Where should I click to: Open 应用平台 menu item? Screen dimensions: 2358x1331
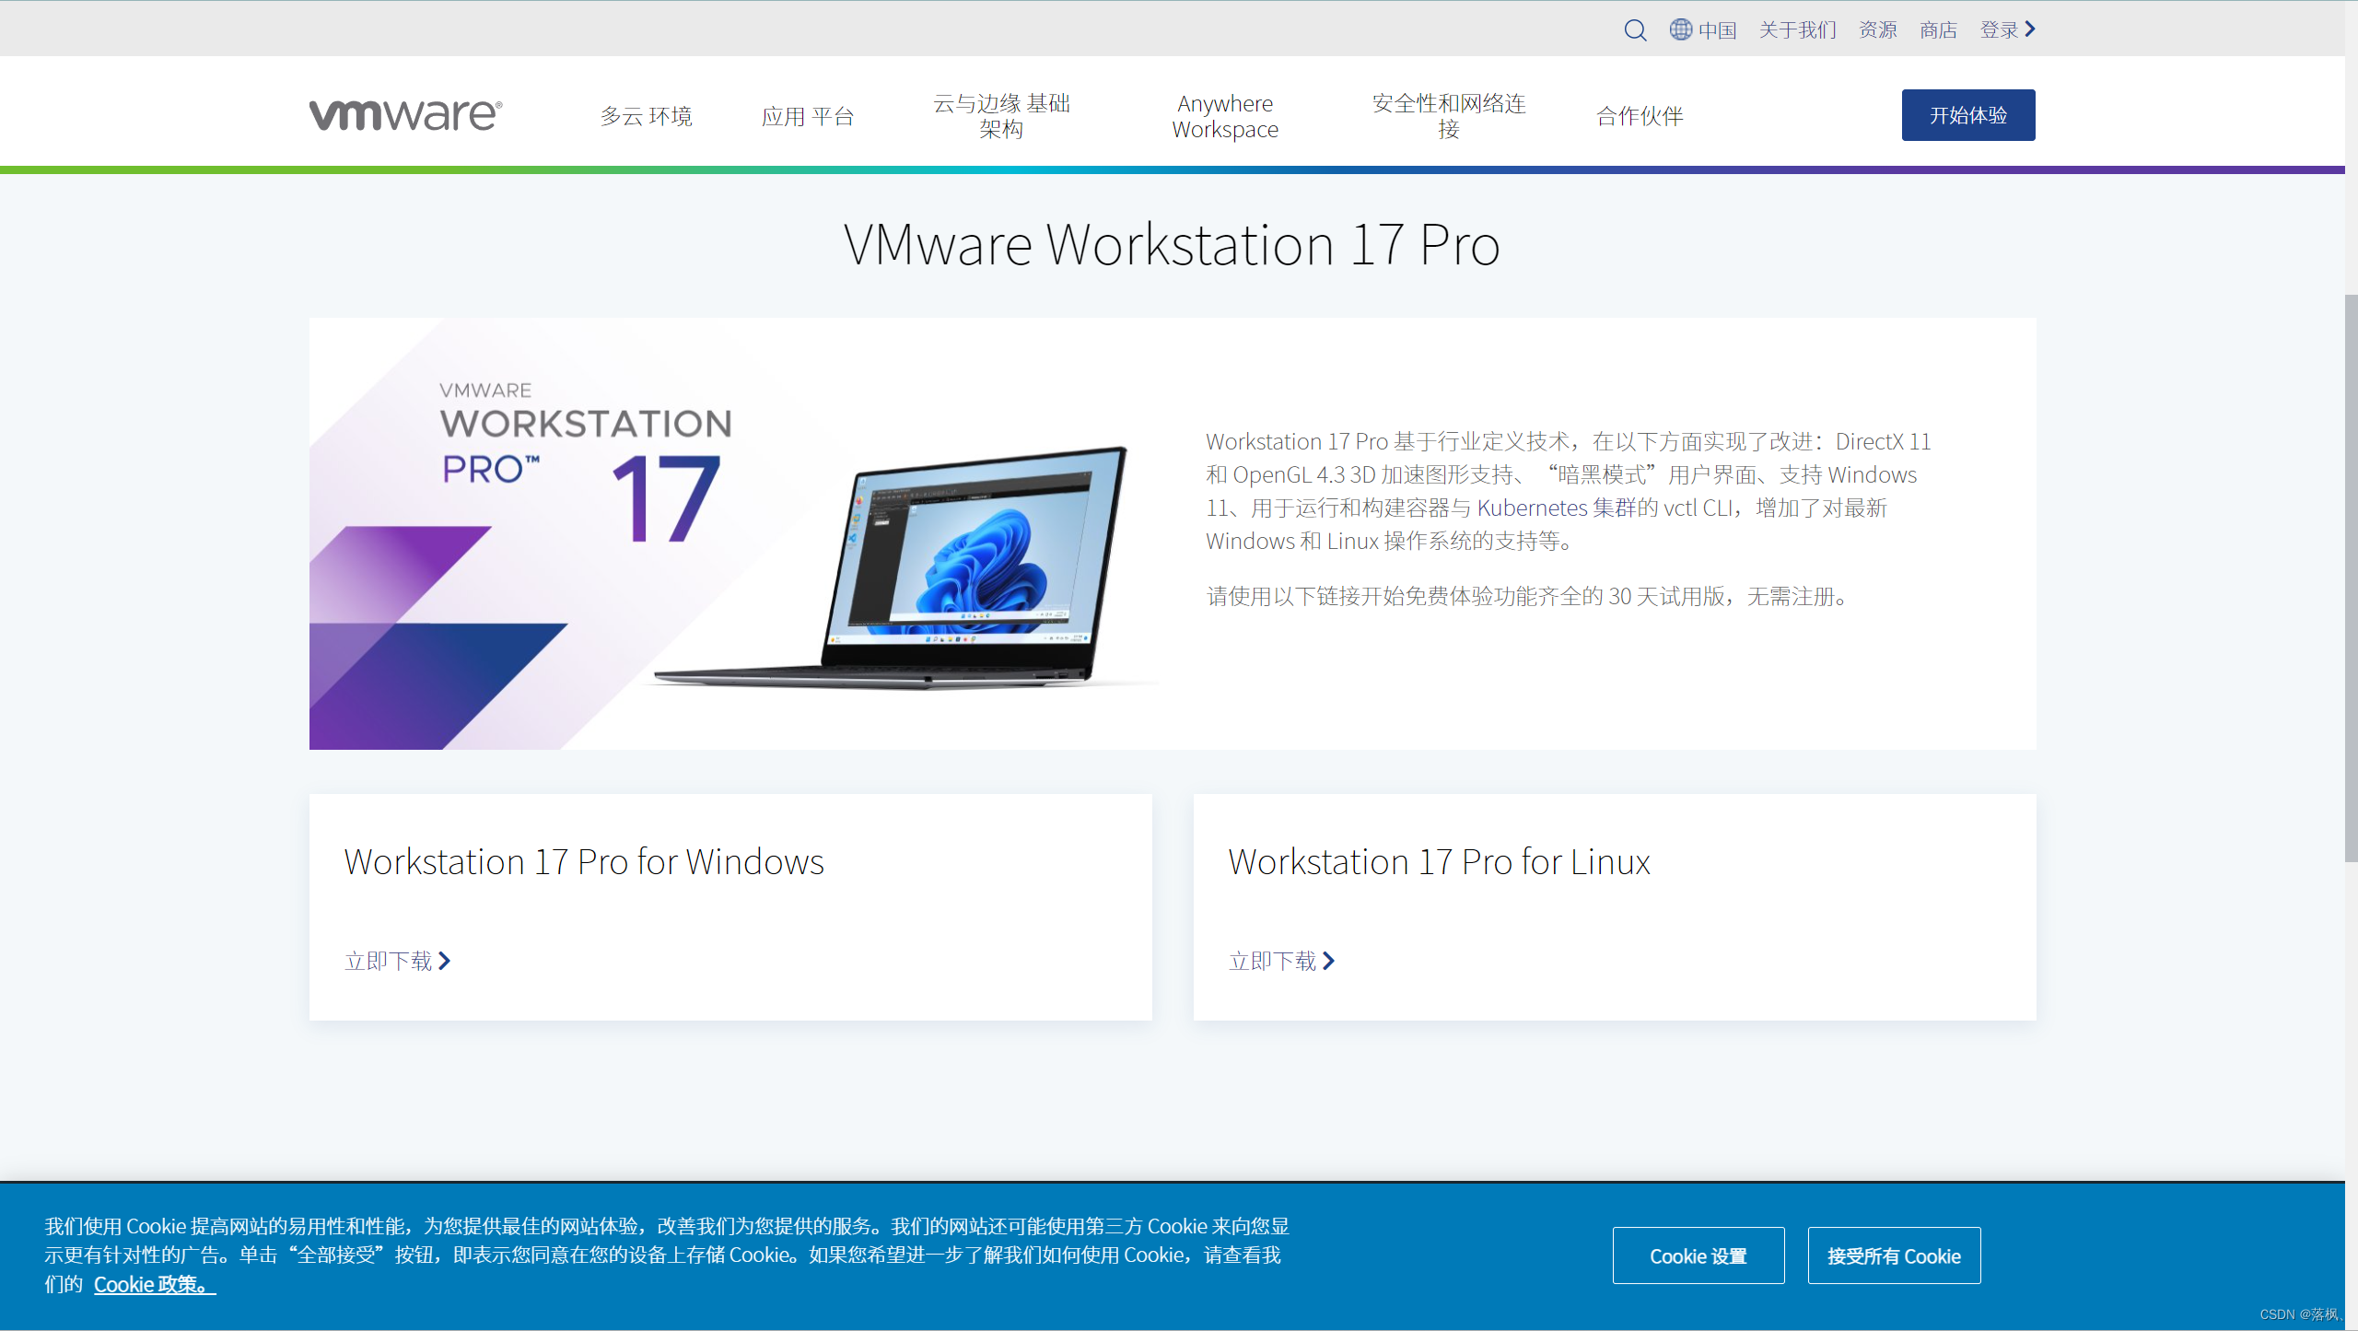(x=810, y=115)
